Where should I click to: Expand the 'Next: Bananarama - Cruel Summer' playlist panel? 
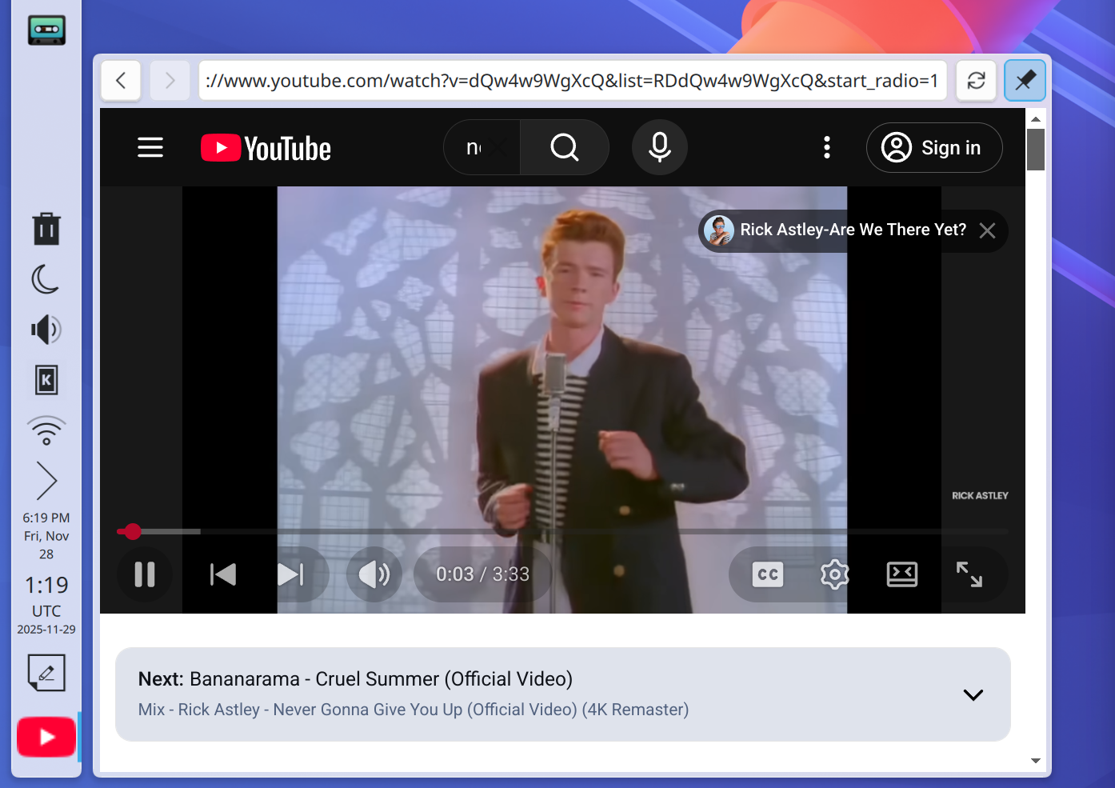coord(973,694)
